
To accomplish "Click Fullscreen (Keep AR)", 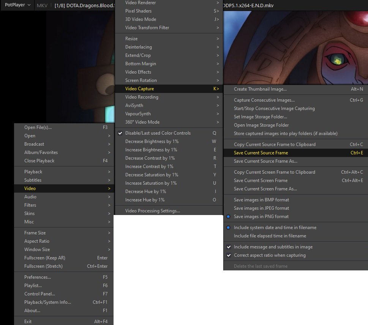I will click(64, 258).
